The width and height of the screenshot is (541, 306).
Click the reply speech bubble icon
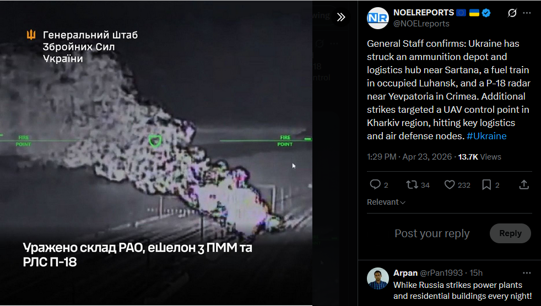pos(375,185)
